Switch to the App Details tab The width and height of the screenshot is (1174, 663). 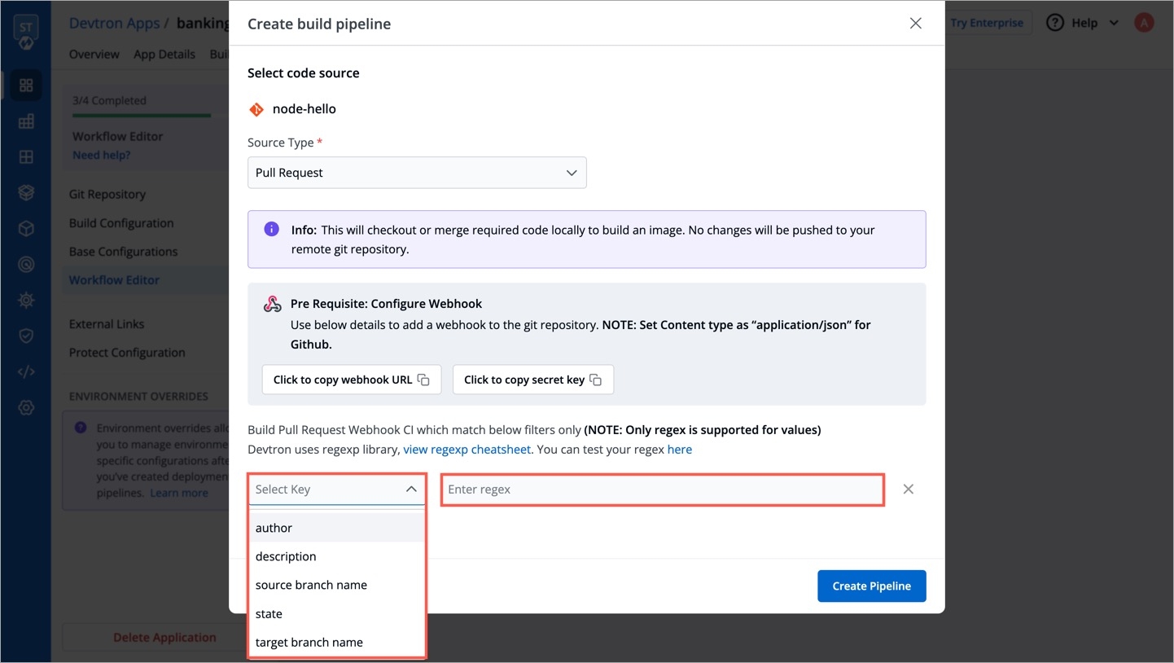pyautogui.click(x=164, y=55)
